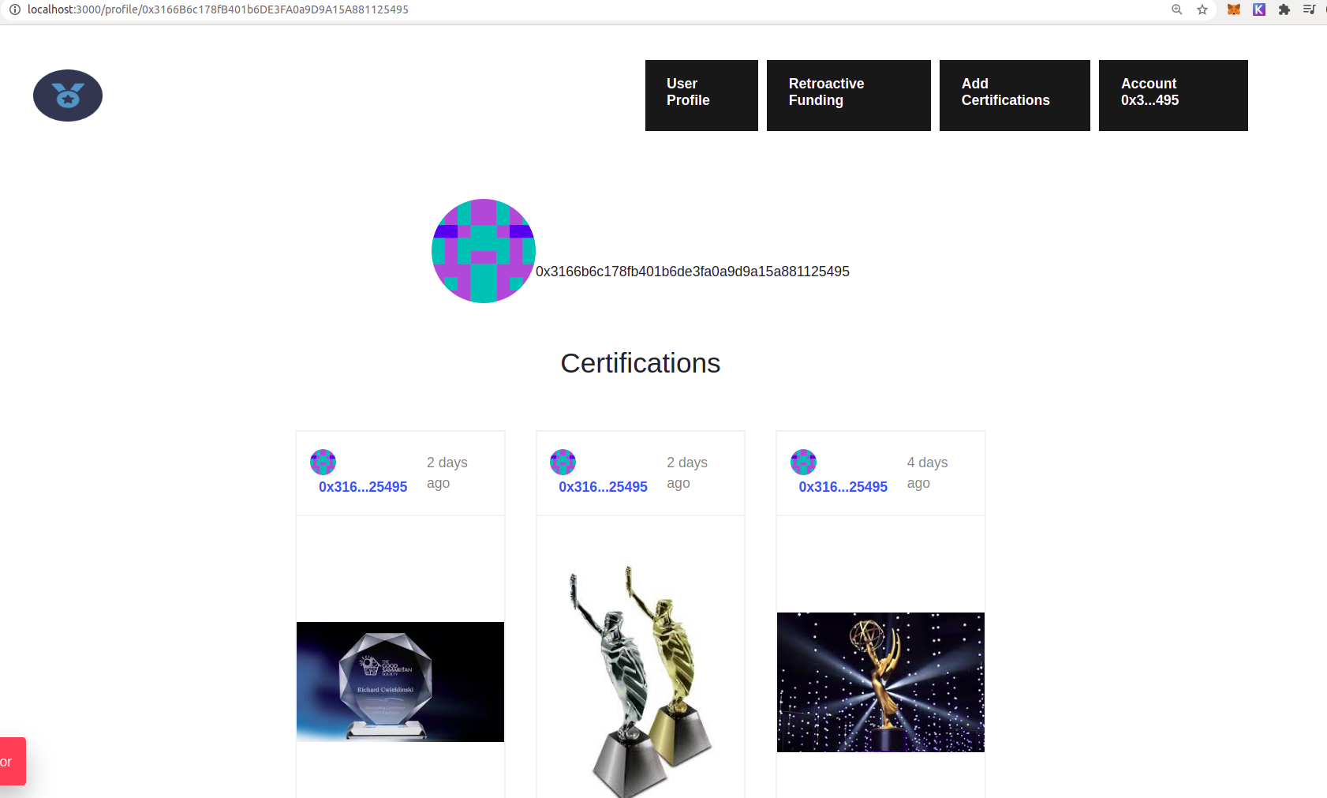Open the MetaMask fox extension
This screenshot has height=798, width=1327.
(1234, 9)
